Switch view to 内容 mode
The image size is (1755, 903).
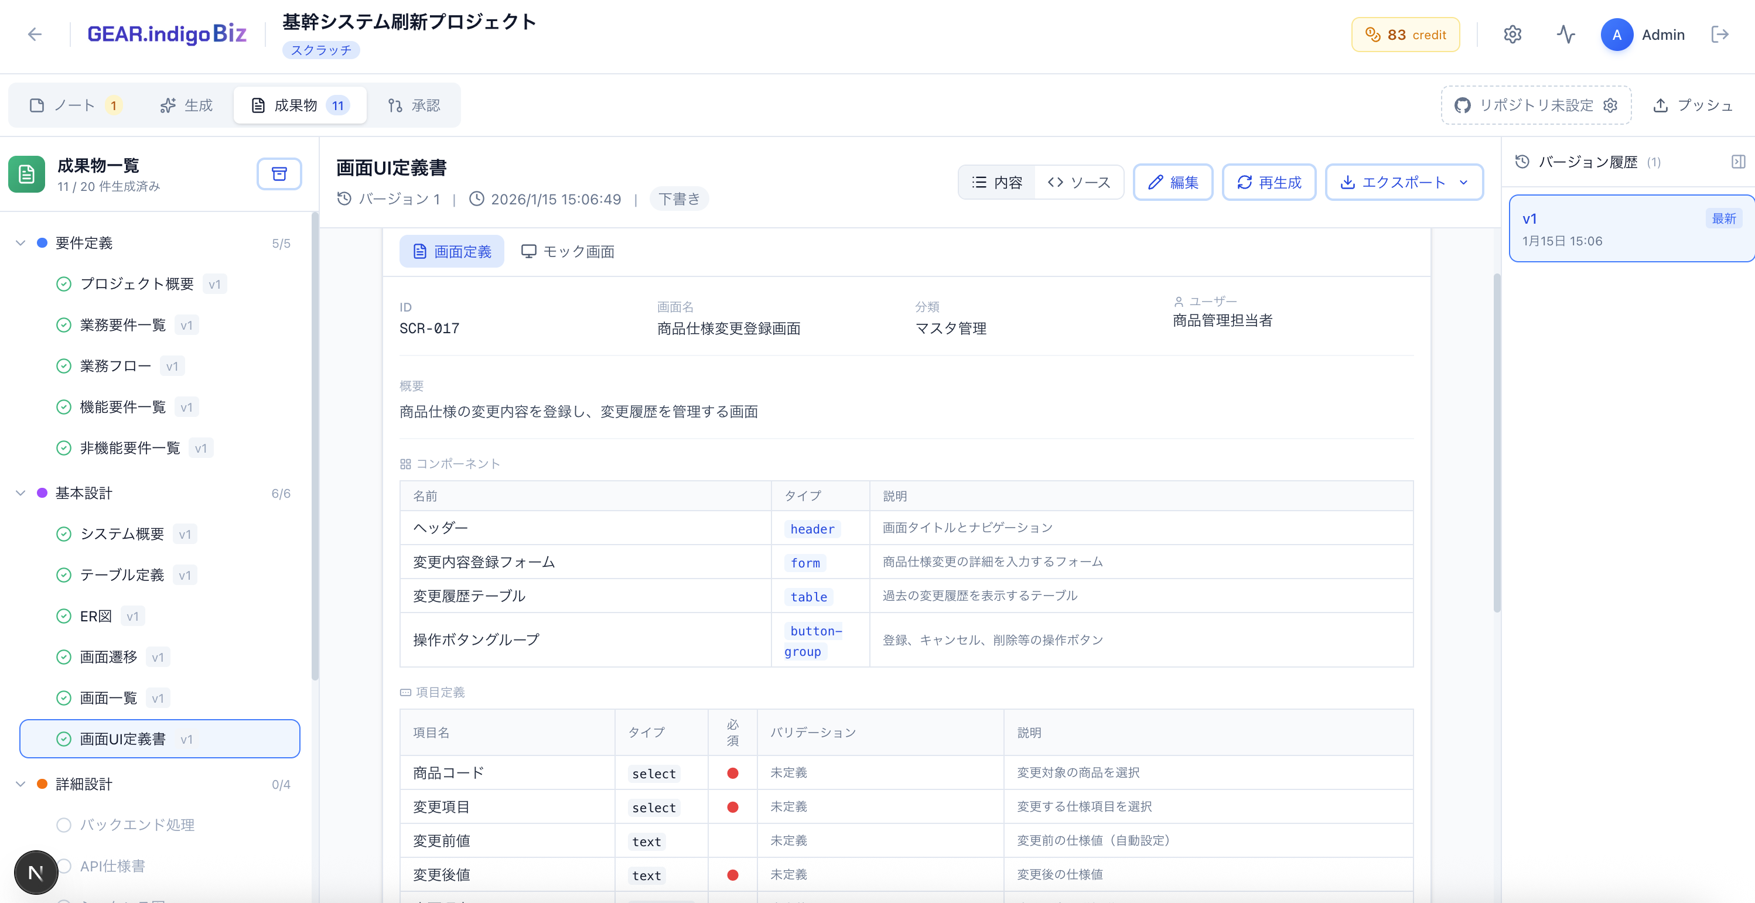[997, 183]
